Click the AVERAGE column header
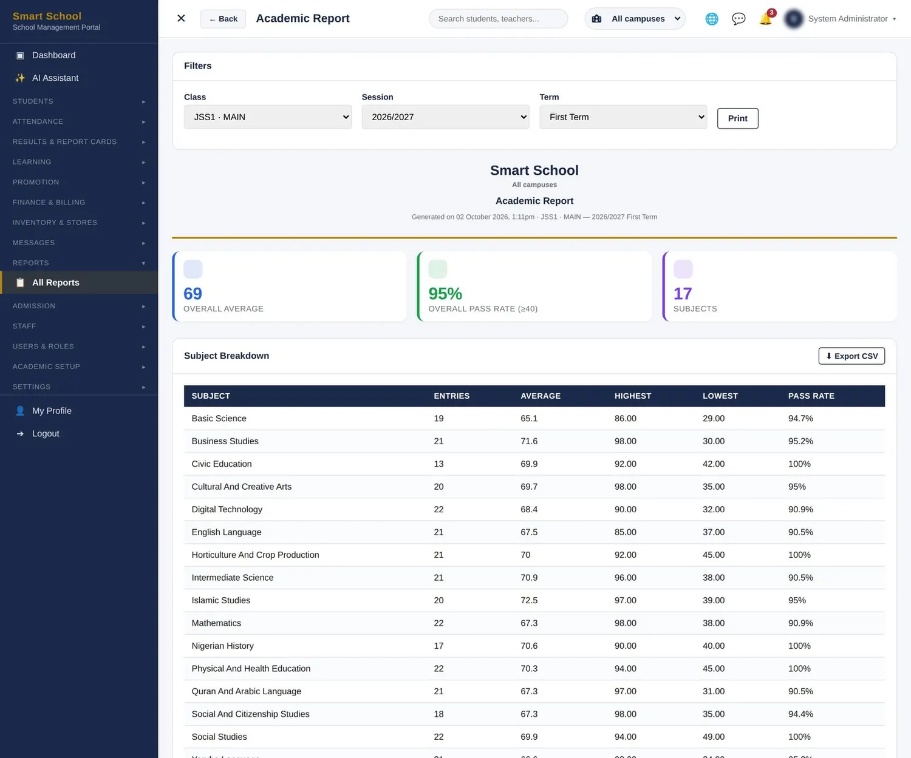Viewport: 911px width, 758px height. [x=540, y=396]
